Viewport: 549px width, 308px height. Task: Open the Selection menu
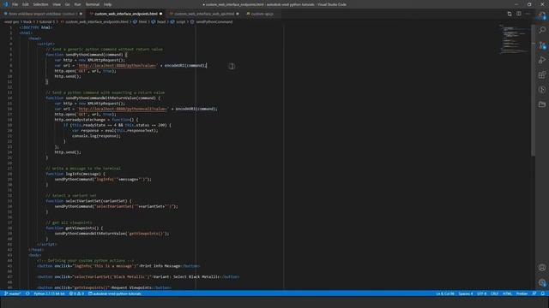[40, 4]
